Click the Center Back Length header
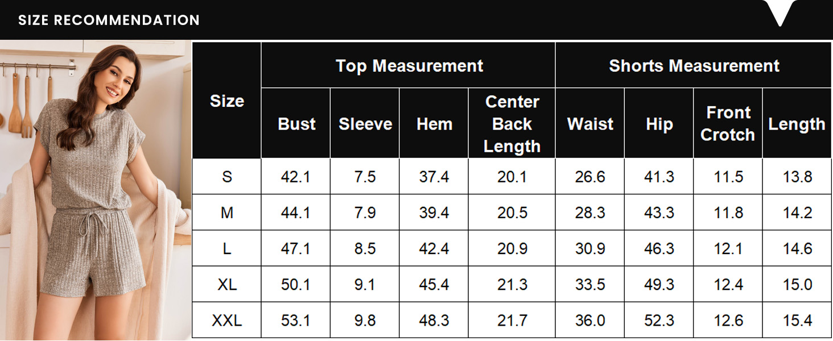The height and width of the screenshot is (341, 833). coord(512,124)
